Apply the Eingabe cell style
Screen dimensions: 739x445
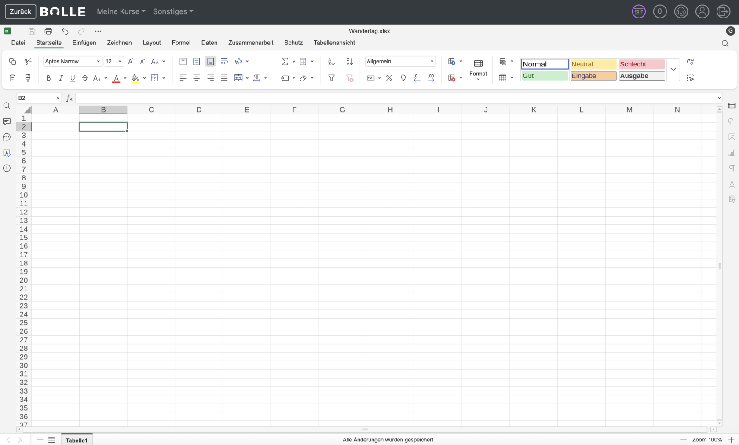(593, 76)
